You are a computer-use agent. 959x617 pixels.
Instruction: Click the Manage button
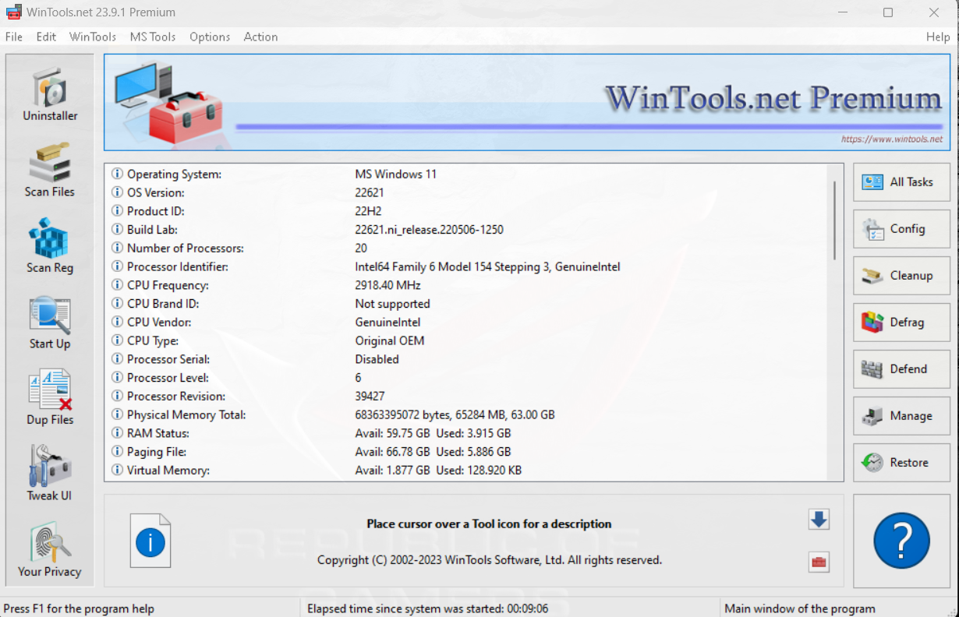click(901, 416)
